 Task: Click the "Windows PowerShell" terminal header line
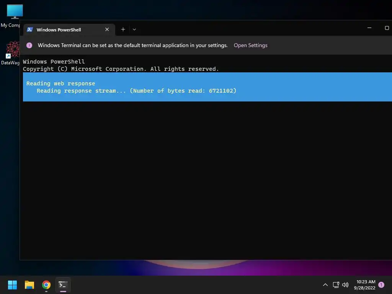54,62
